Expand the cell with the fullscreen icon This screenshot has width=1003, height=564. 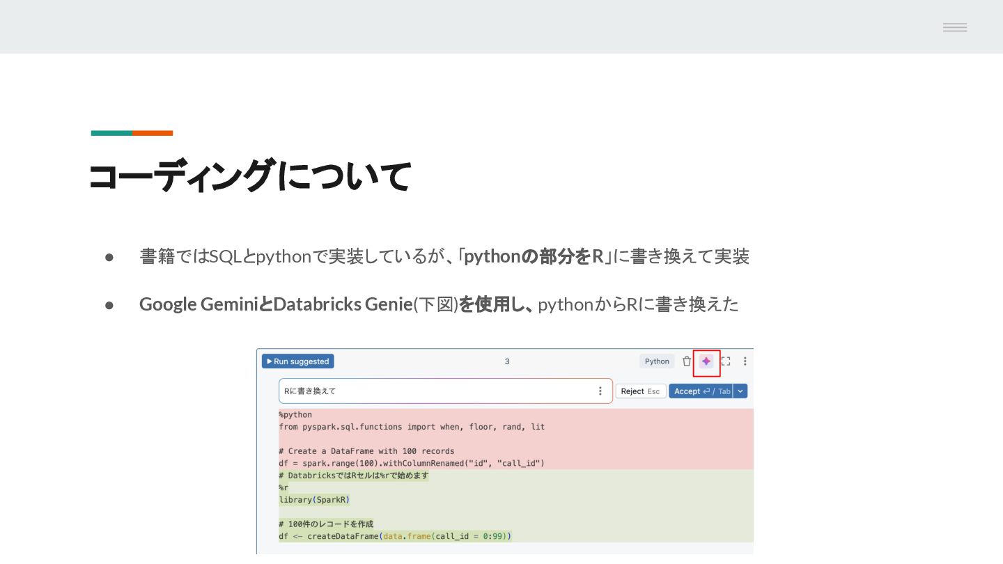[726, 361]
